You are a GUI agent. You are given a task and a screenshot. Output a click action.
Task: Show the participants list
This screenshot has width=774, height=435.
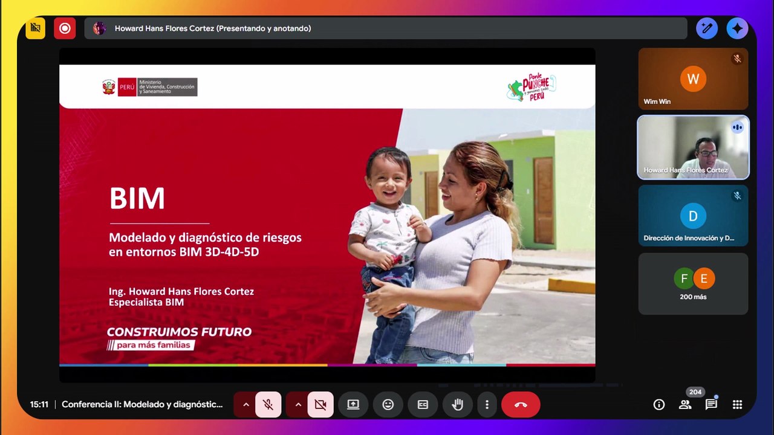tap(685, 405)
